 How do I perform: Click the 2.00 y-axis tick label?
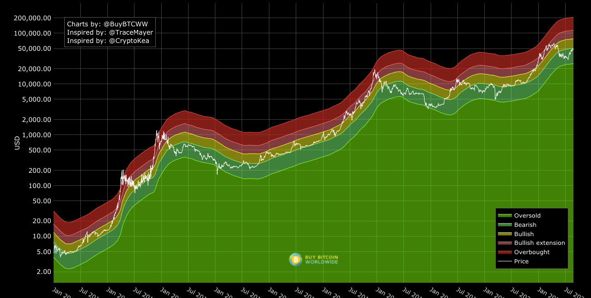click(x=43, y=272)
